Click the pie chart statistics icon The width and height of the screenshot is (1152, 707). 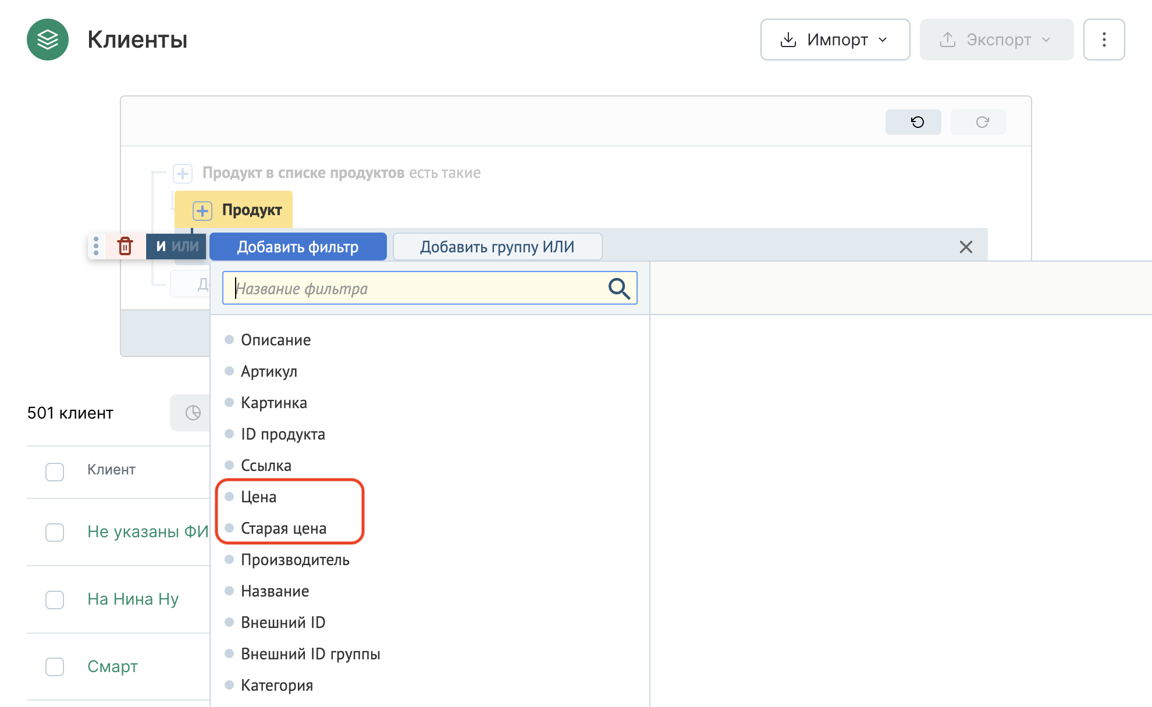point(193,413)
